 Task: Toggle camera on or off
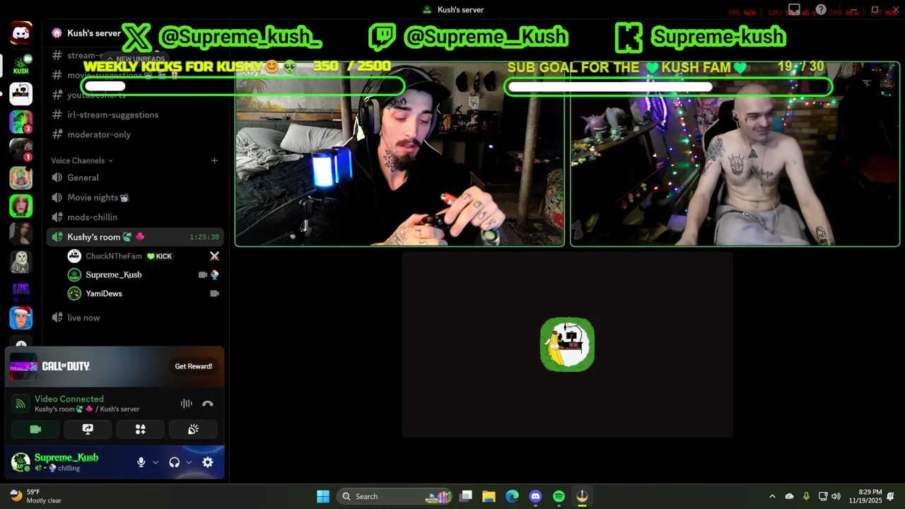(x=35, y=429)
